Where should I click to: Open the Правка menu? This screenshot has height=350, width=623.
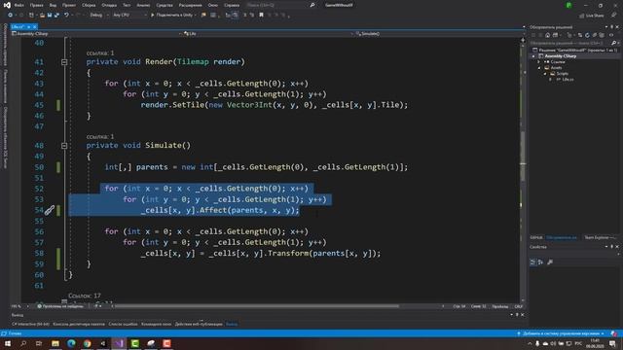tap(37, 5)
